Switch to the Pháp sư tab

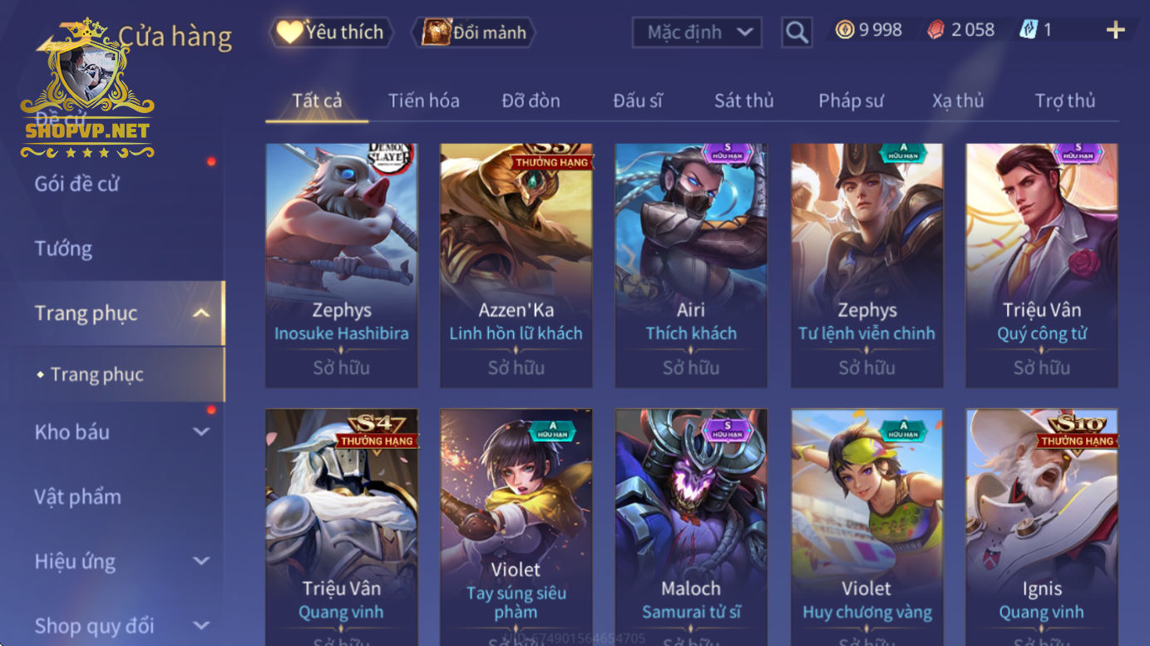click(x=851, y=101)
